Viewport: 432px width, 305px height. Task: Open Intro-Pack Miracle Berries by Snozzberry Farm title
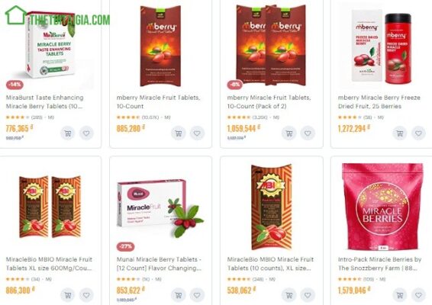click(x=379, y=264)
